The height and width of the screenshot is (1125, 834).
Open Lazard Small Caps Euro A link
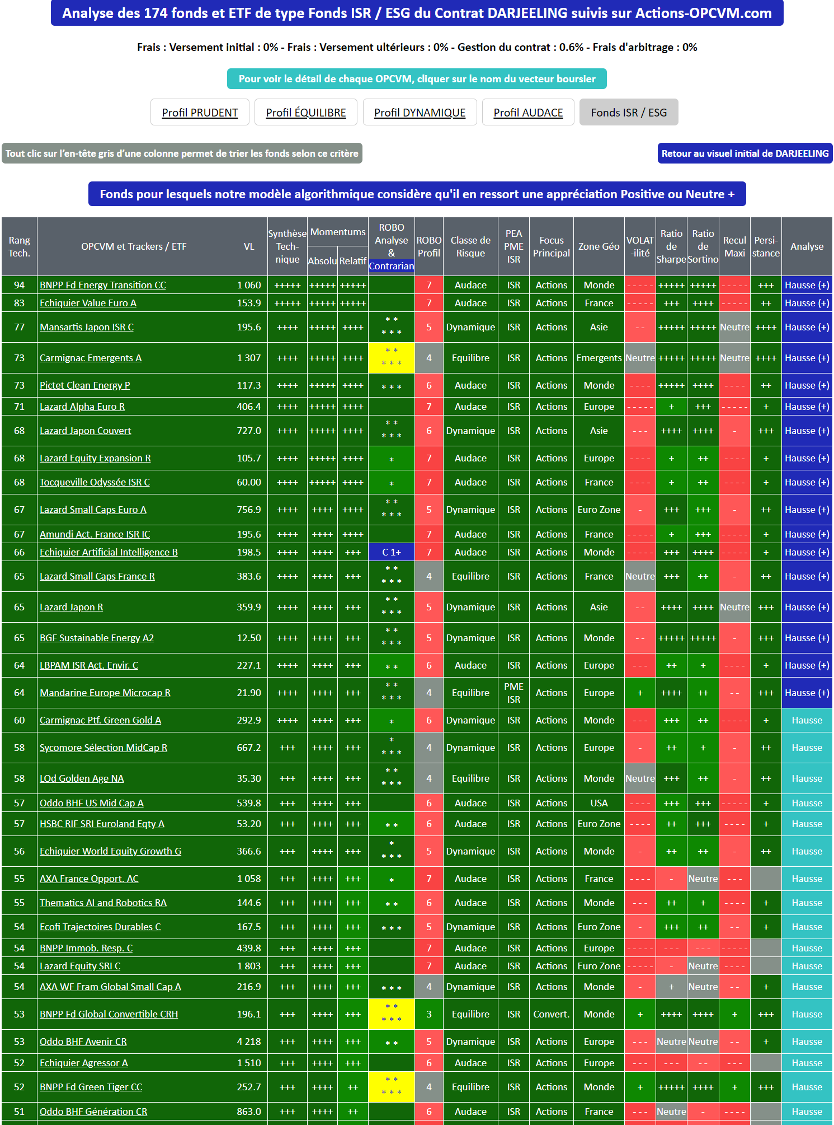tap(93, 510)
